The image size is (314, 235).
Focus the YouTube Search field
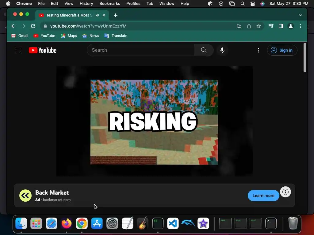(140, 50)
